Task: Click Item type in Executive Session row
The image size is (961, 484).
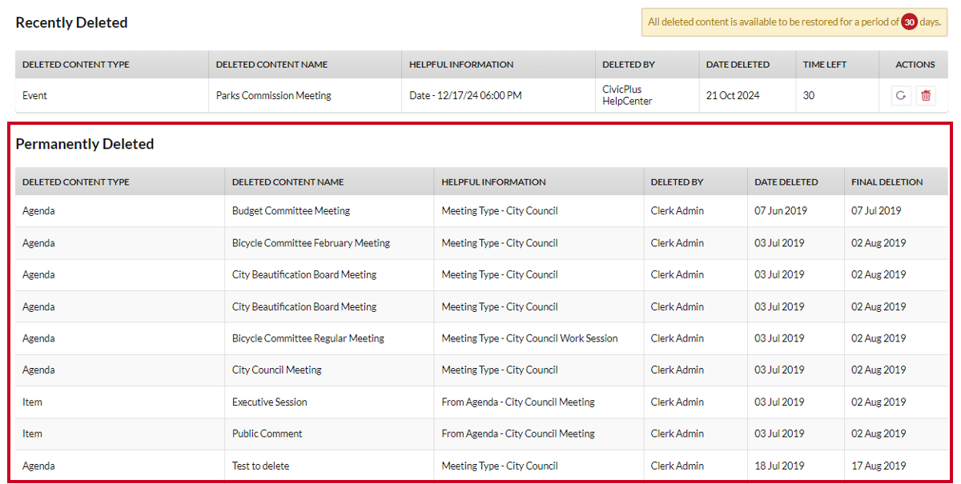Action: [x=32, y=402]
